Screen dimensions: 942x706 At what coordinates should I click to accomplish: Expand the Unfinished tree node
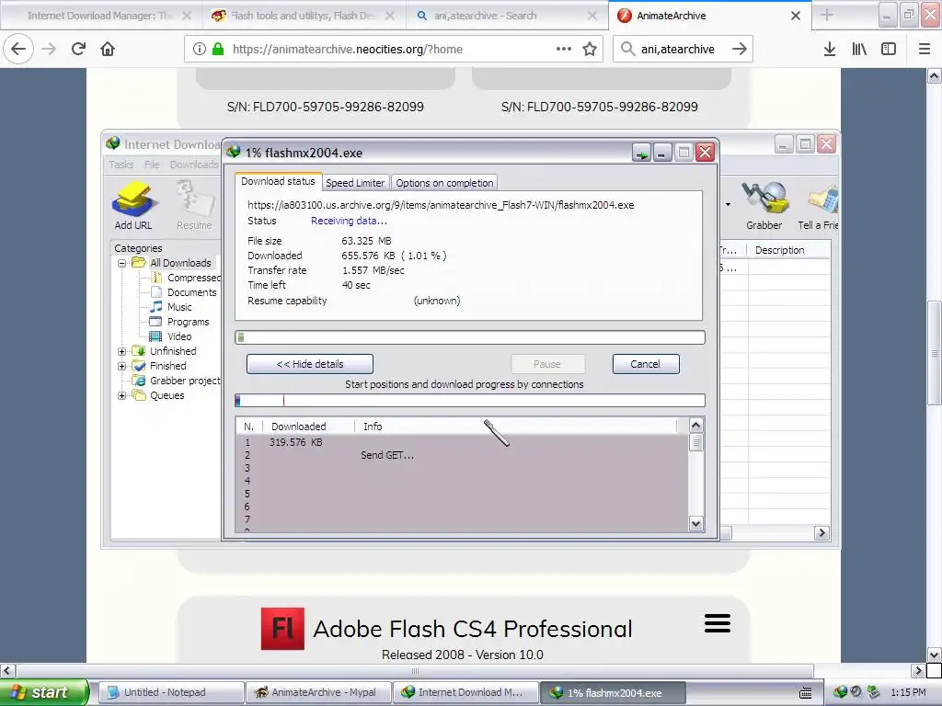(x=122, y=351)
